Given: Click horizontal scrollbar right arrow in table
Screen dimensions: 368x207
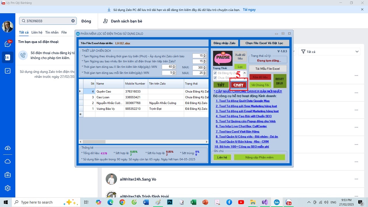Looking at the screenshot, I should (x=206, y=142).
